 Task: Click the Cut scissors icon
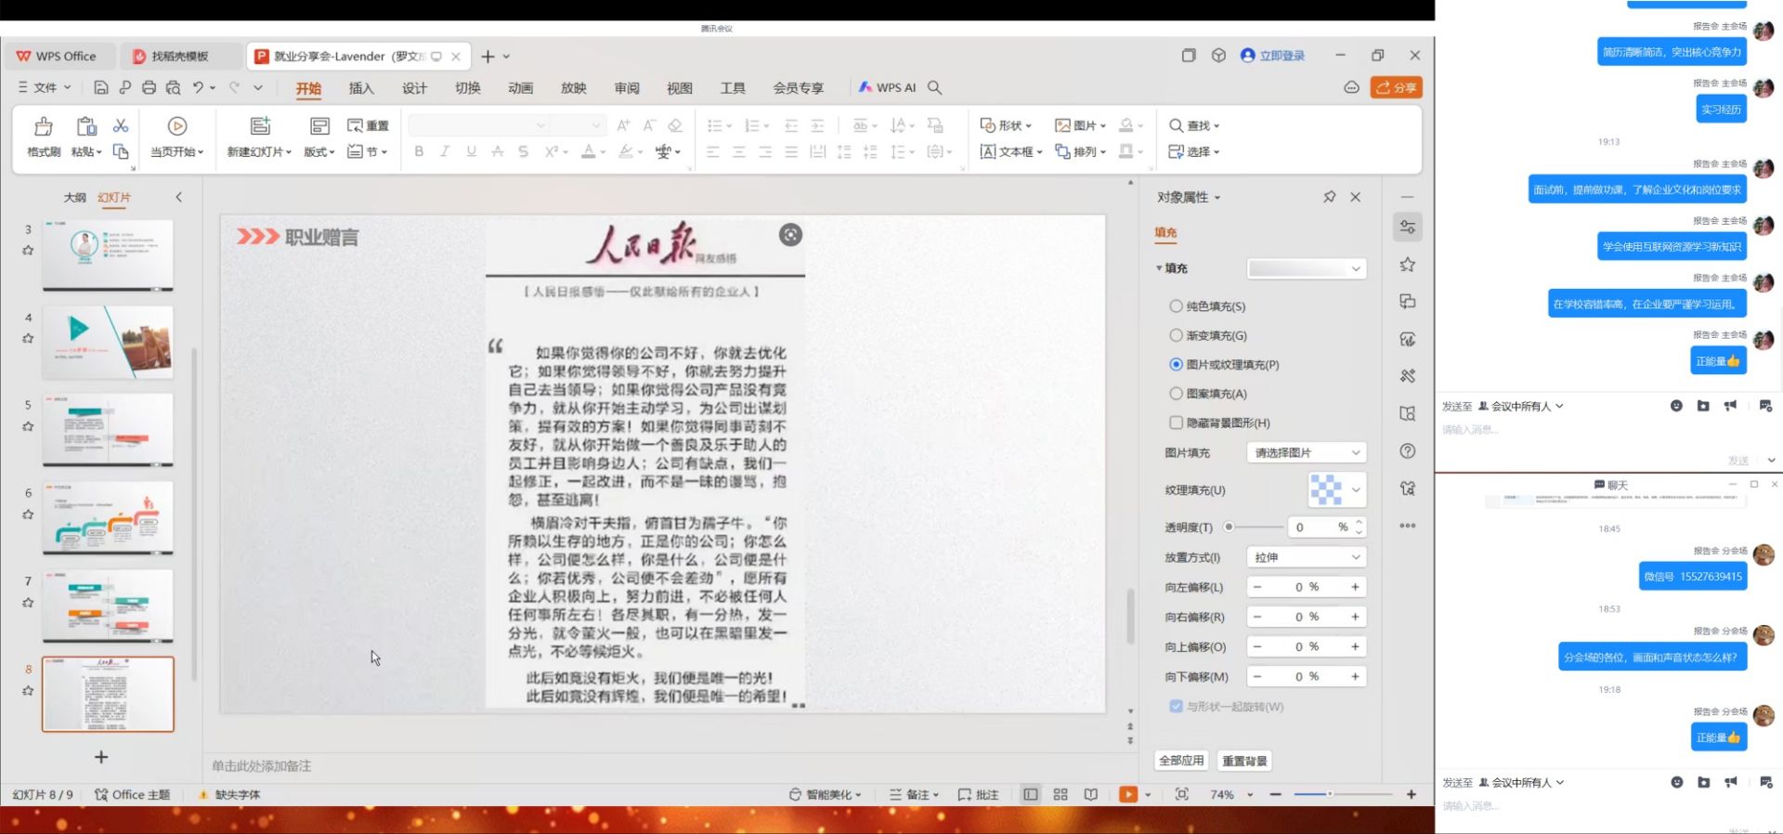click(x=121, y=125)
